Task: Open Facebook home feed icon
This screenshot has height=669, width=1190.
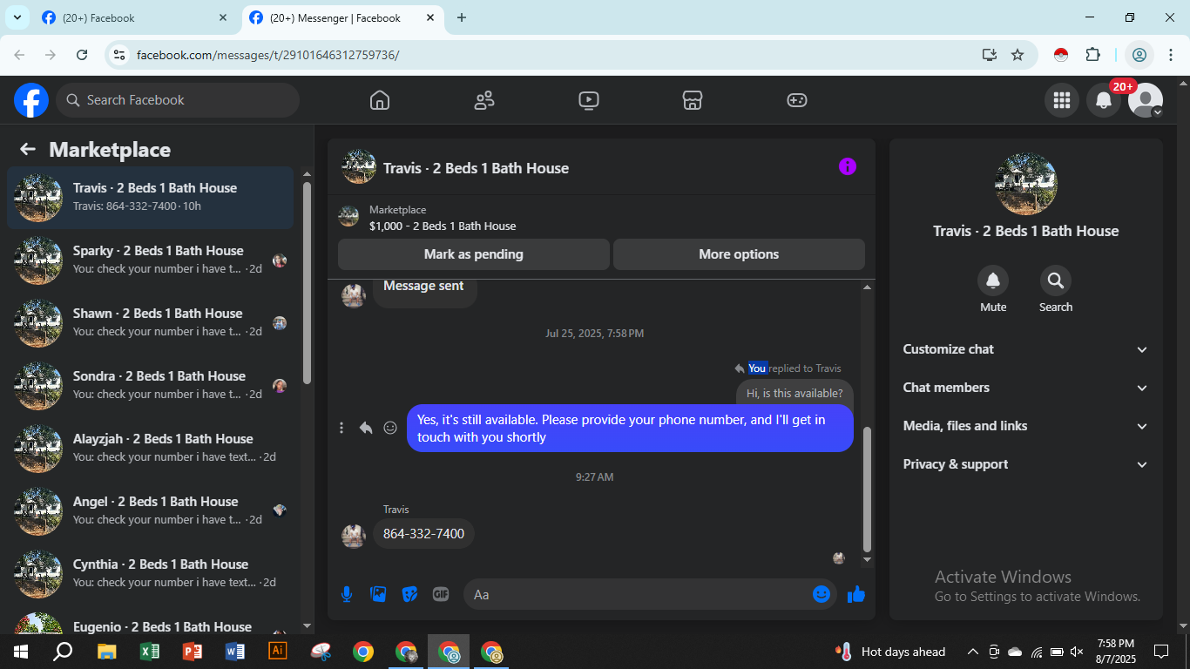Action: [380, 100]
